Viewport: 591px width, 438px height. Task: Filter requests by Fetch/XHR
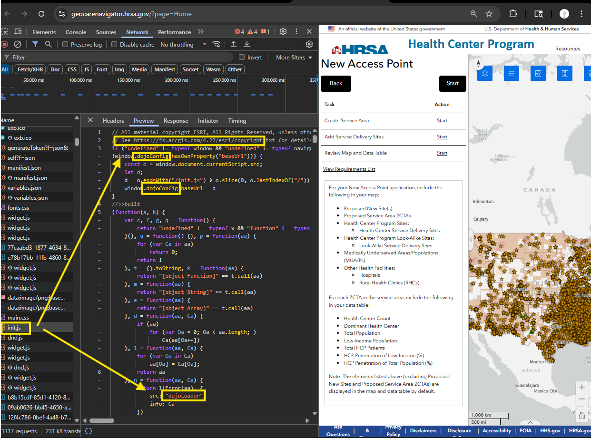tap(30, 69)
